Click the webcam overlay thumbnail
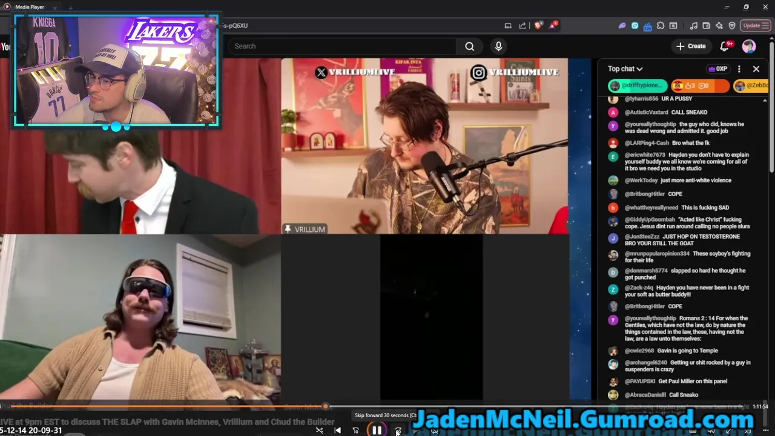Screen dimensions: 775x436 click(116, 71)
